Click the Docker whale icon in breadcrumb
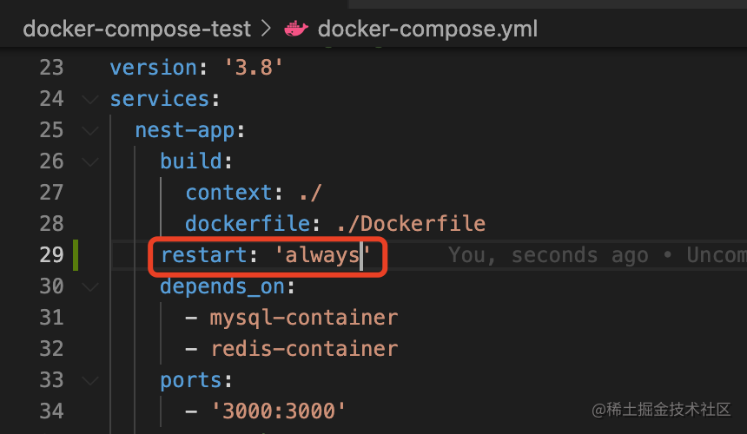The height and width of the screenshot is (434, 747). click(296, 29)
